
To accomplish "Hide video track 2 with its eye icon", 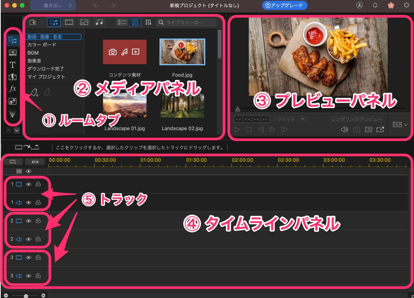I will pos(28,221).
